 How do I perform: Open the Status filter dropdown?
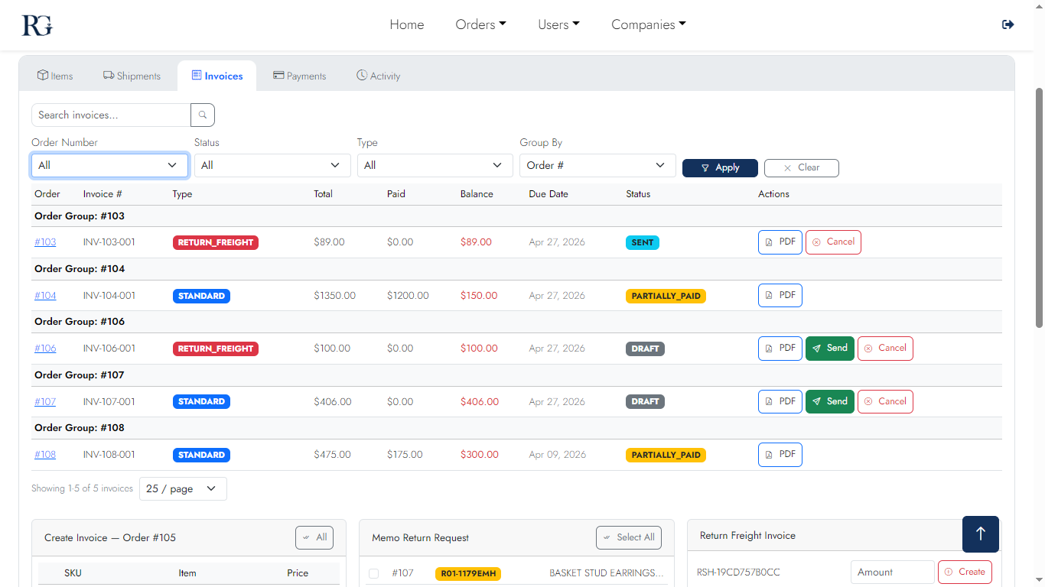coord(272,165)
